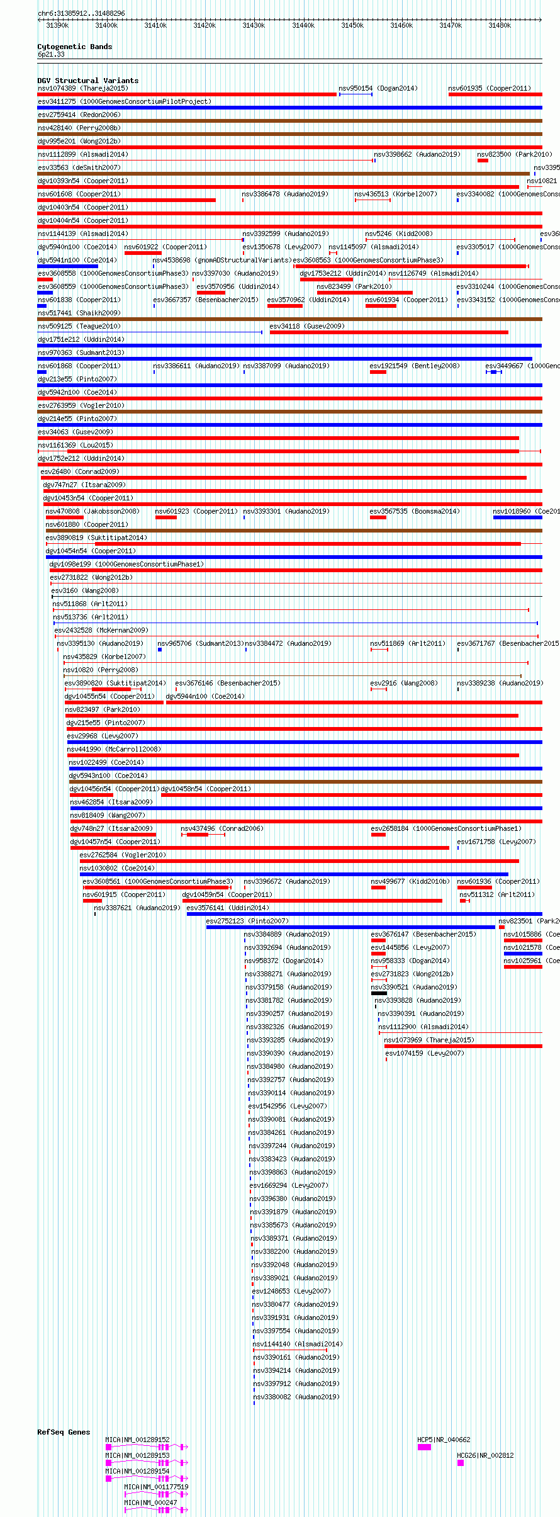The image size is (560, 1517).
Task: Click the magenta HCG26 gene glyph
Action: click(461, 1463)
